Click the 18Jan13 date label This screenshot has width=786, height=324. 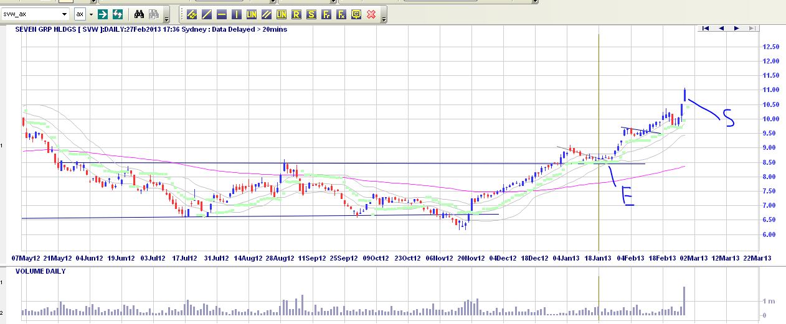pyautogui.click(x=599, y=257)
